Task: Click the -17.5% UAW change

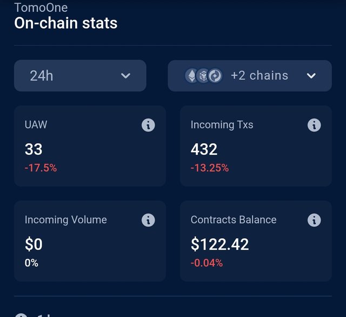Action: click(41, 168)
